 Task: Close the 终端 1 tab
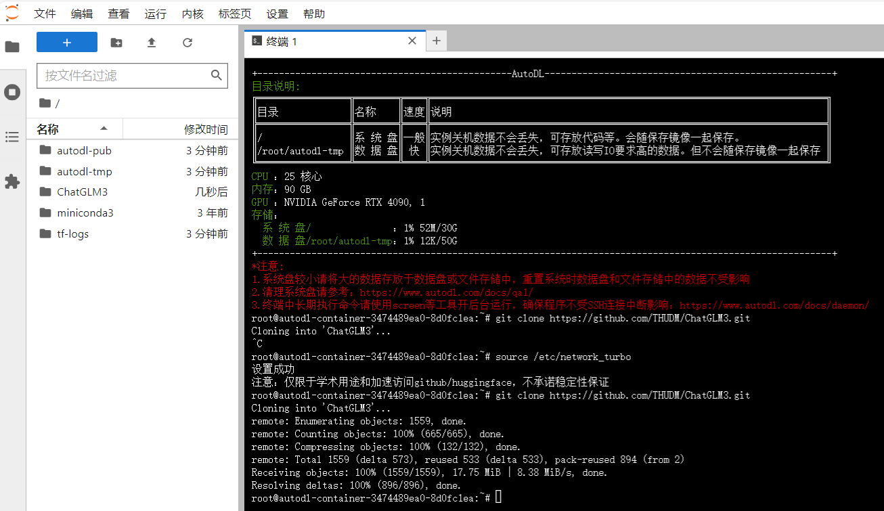[412, 41]
